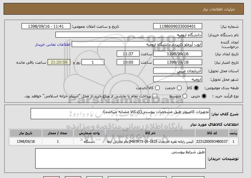This screenshot has width=251, height=178.
Task: Click the تاریخ نیاز column header
Action: [x=26, y=133]
